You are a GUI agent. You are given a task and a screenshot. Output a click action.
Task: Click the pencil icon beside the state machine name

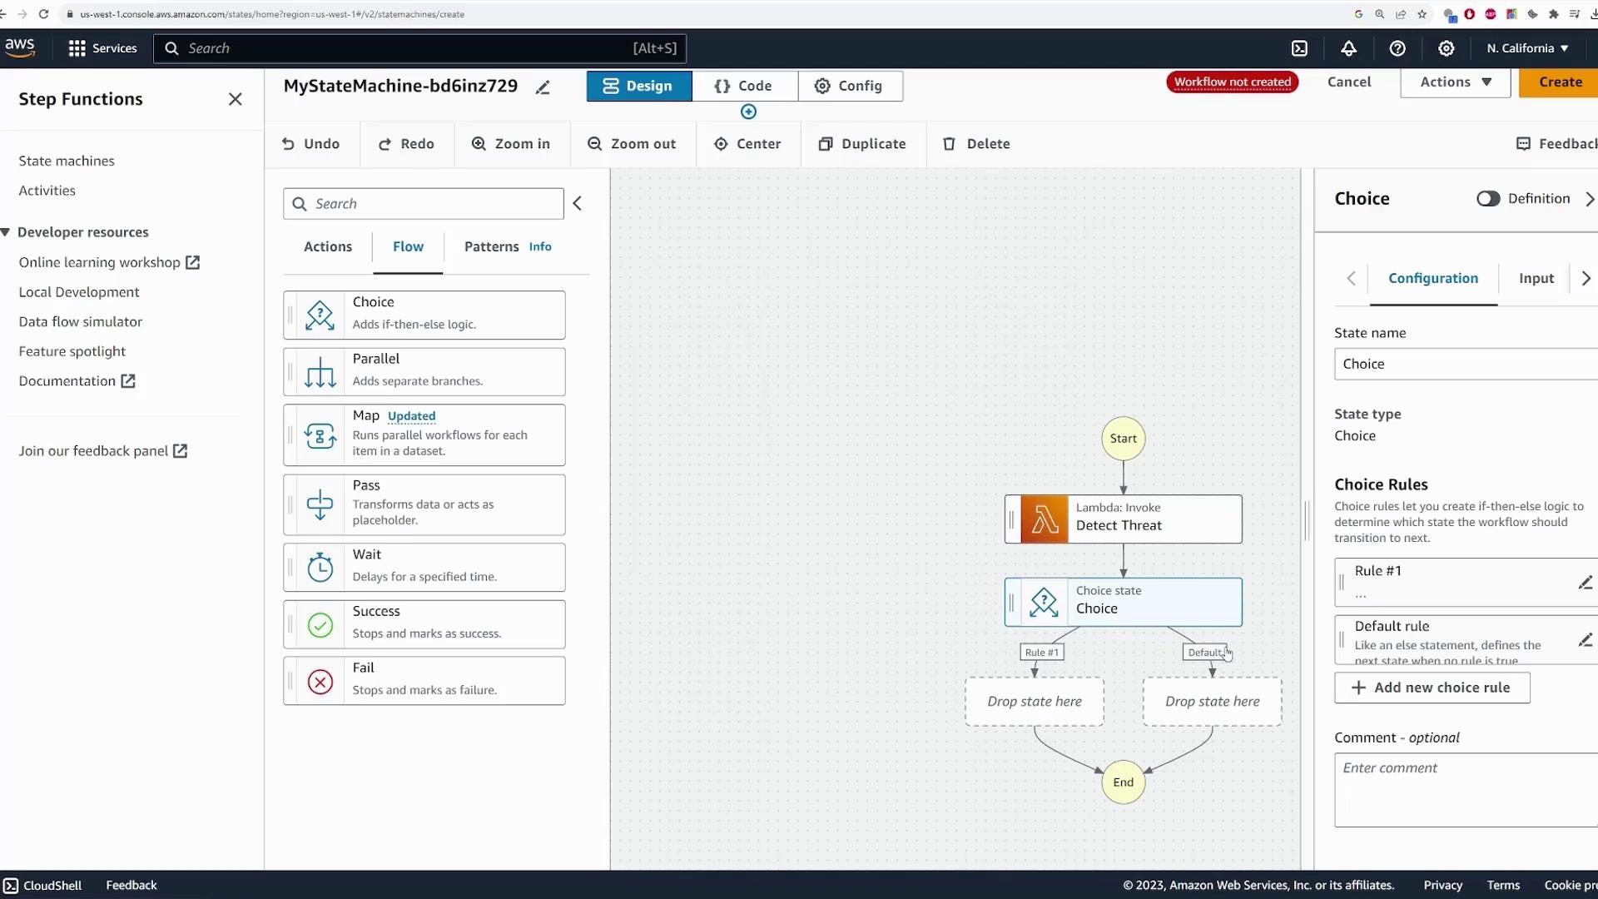pyautogui.click(x=543, y=87)
